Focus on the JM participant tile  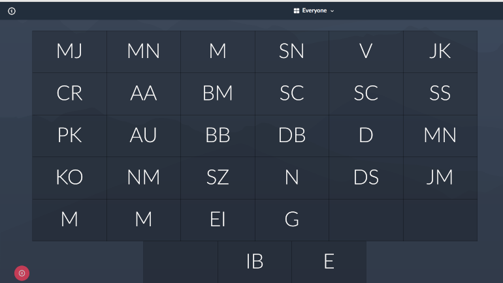(440, 178)
